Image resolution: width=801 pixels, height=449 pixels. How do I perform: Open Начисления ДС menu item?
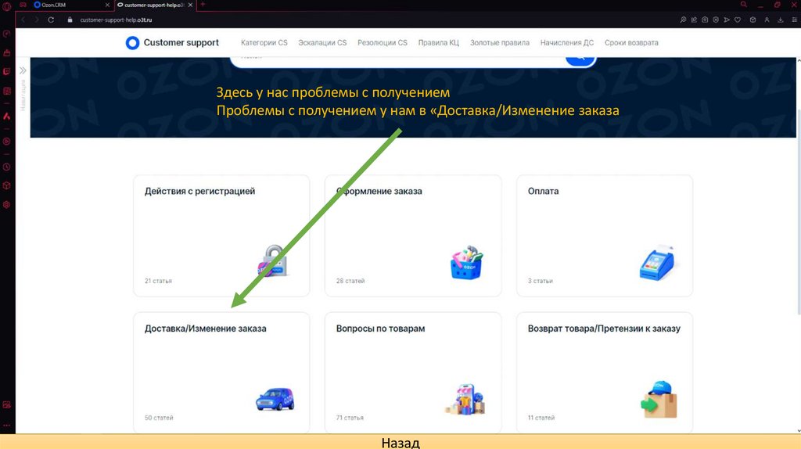tap(567, 43)
